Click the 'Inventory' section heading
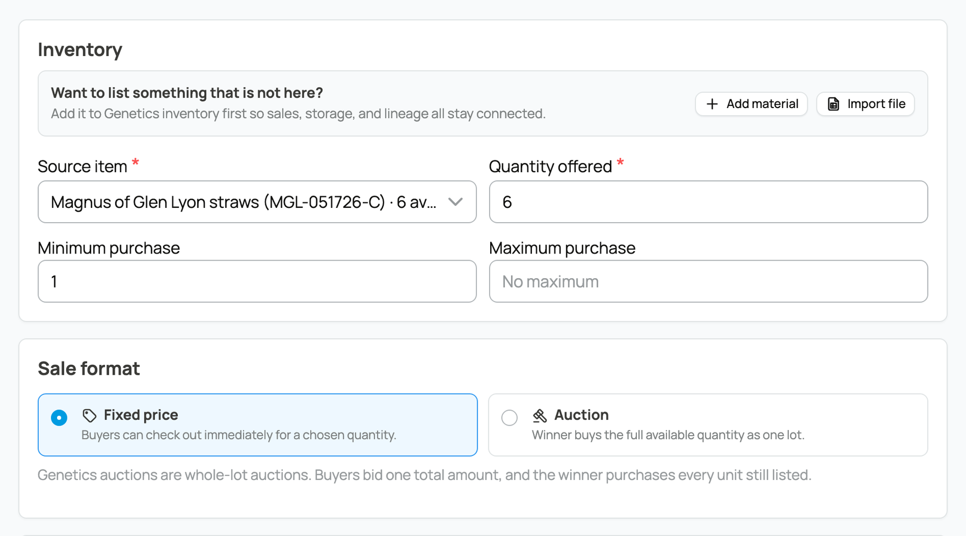Screen dimensions: 966x536 click(80, 49)
